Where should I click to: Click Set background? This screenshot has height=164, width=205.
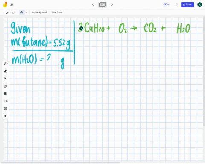click(39, 12)
